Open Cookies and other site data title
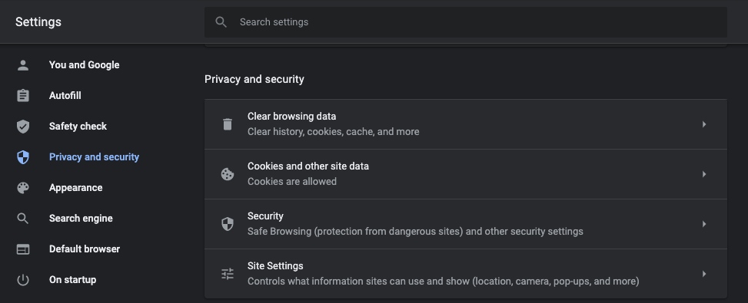 click(x=308, y=166)
